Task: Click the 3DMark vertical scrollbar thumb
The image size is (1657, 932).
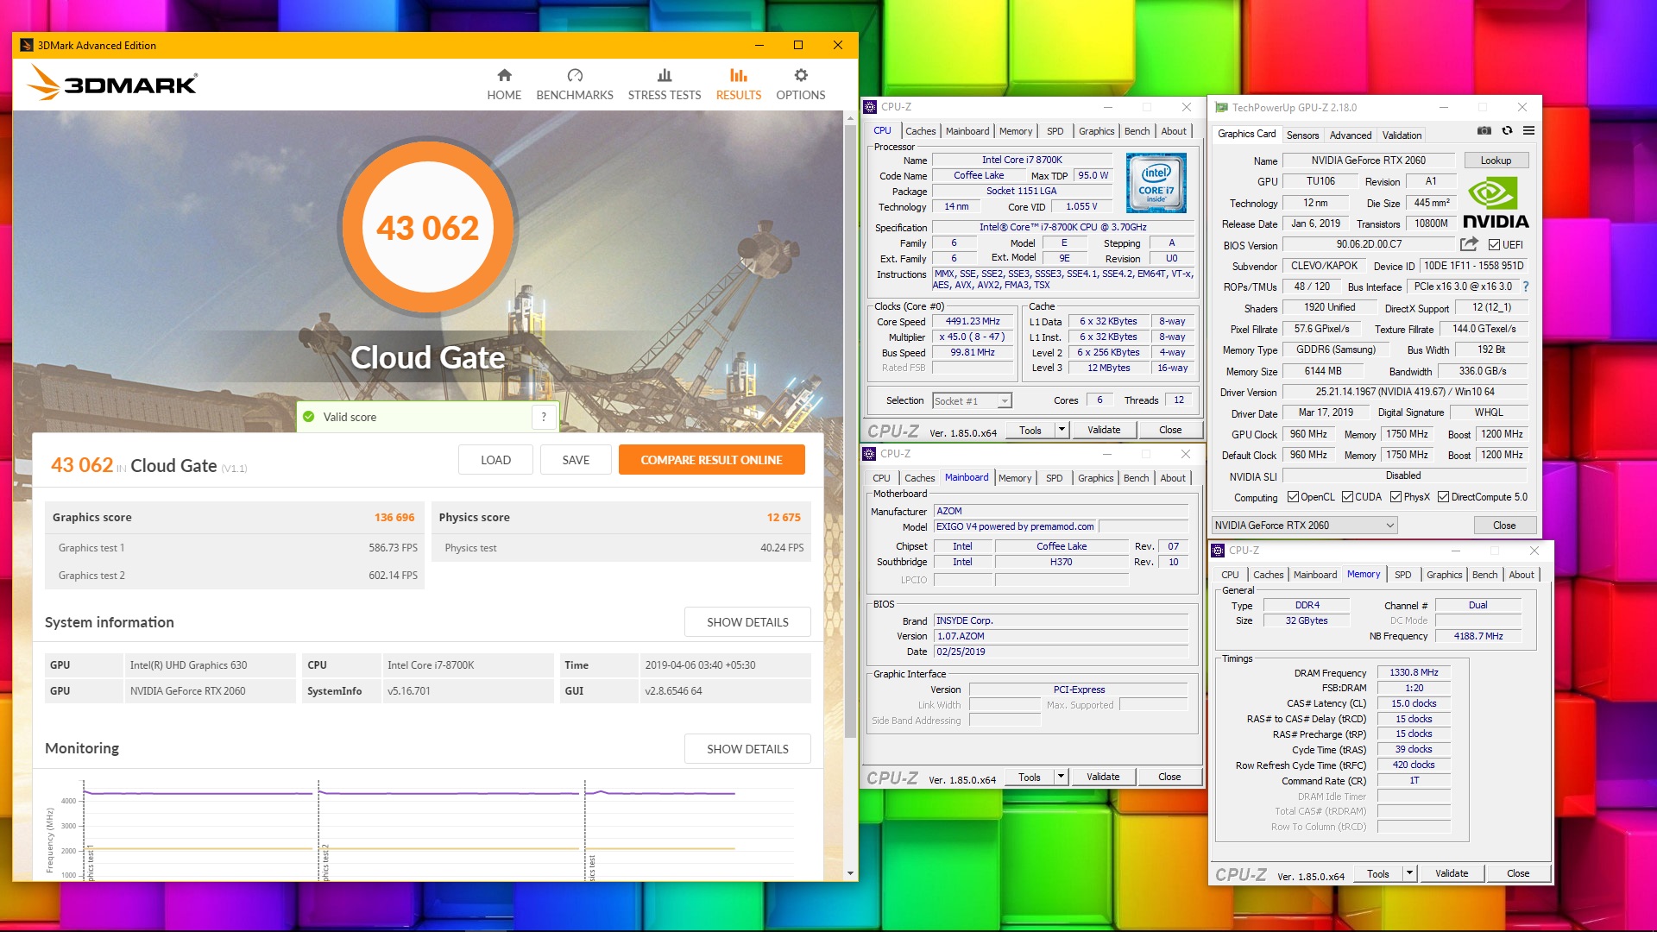Action: pyautogui.click(x=850, y=431)
